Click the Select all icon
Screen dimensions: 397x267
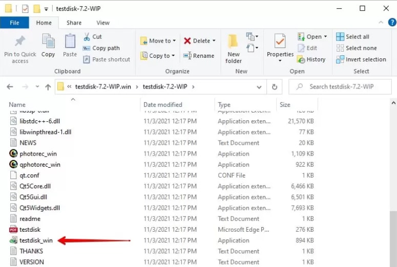340,37
